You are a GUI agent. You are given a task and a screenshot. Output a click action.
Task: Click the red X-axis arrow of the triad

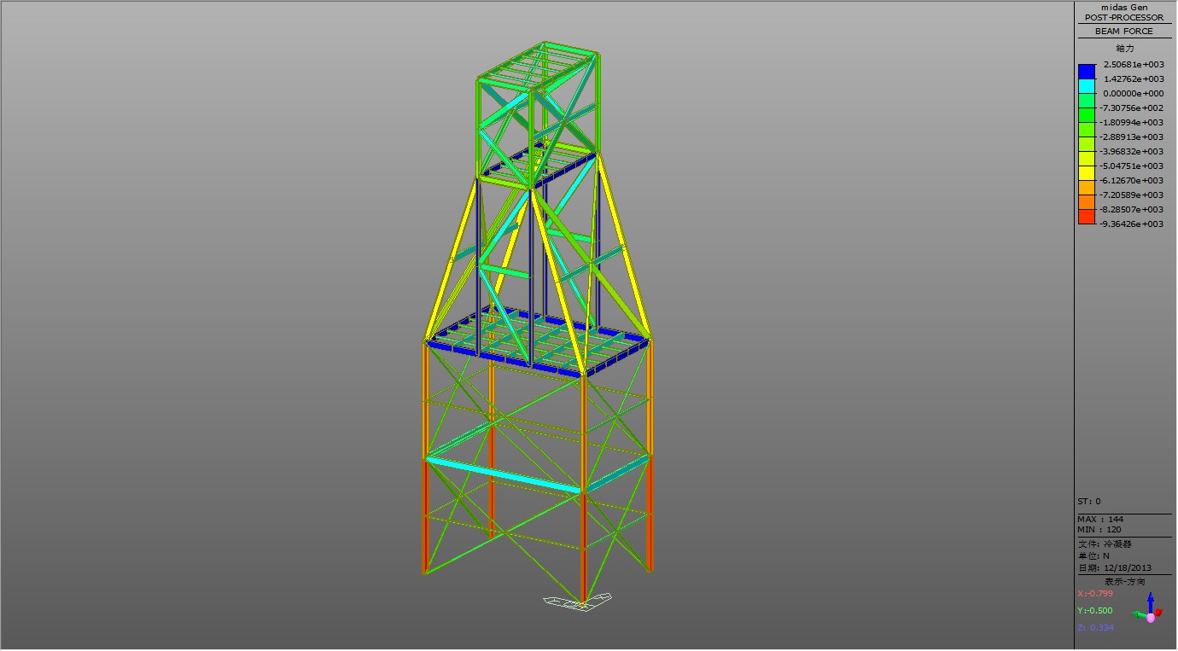coord(1158,613)
